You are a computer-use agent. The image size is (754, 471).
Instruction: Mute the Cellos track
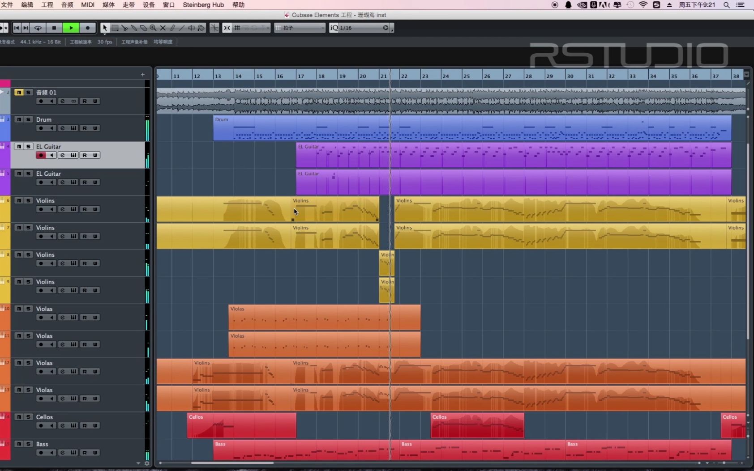click(19, 417)
